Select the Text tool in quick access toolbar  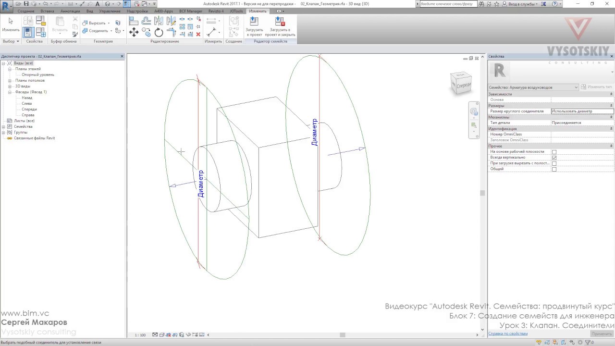(98, 4)
